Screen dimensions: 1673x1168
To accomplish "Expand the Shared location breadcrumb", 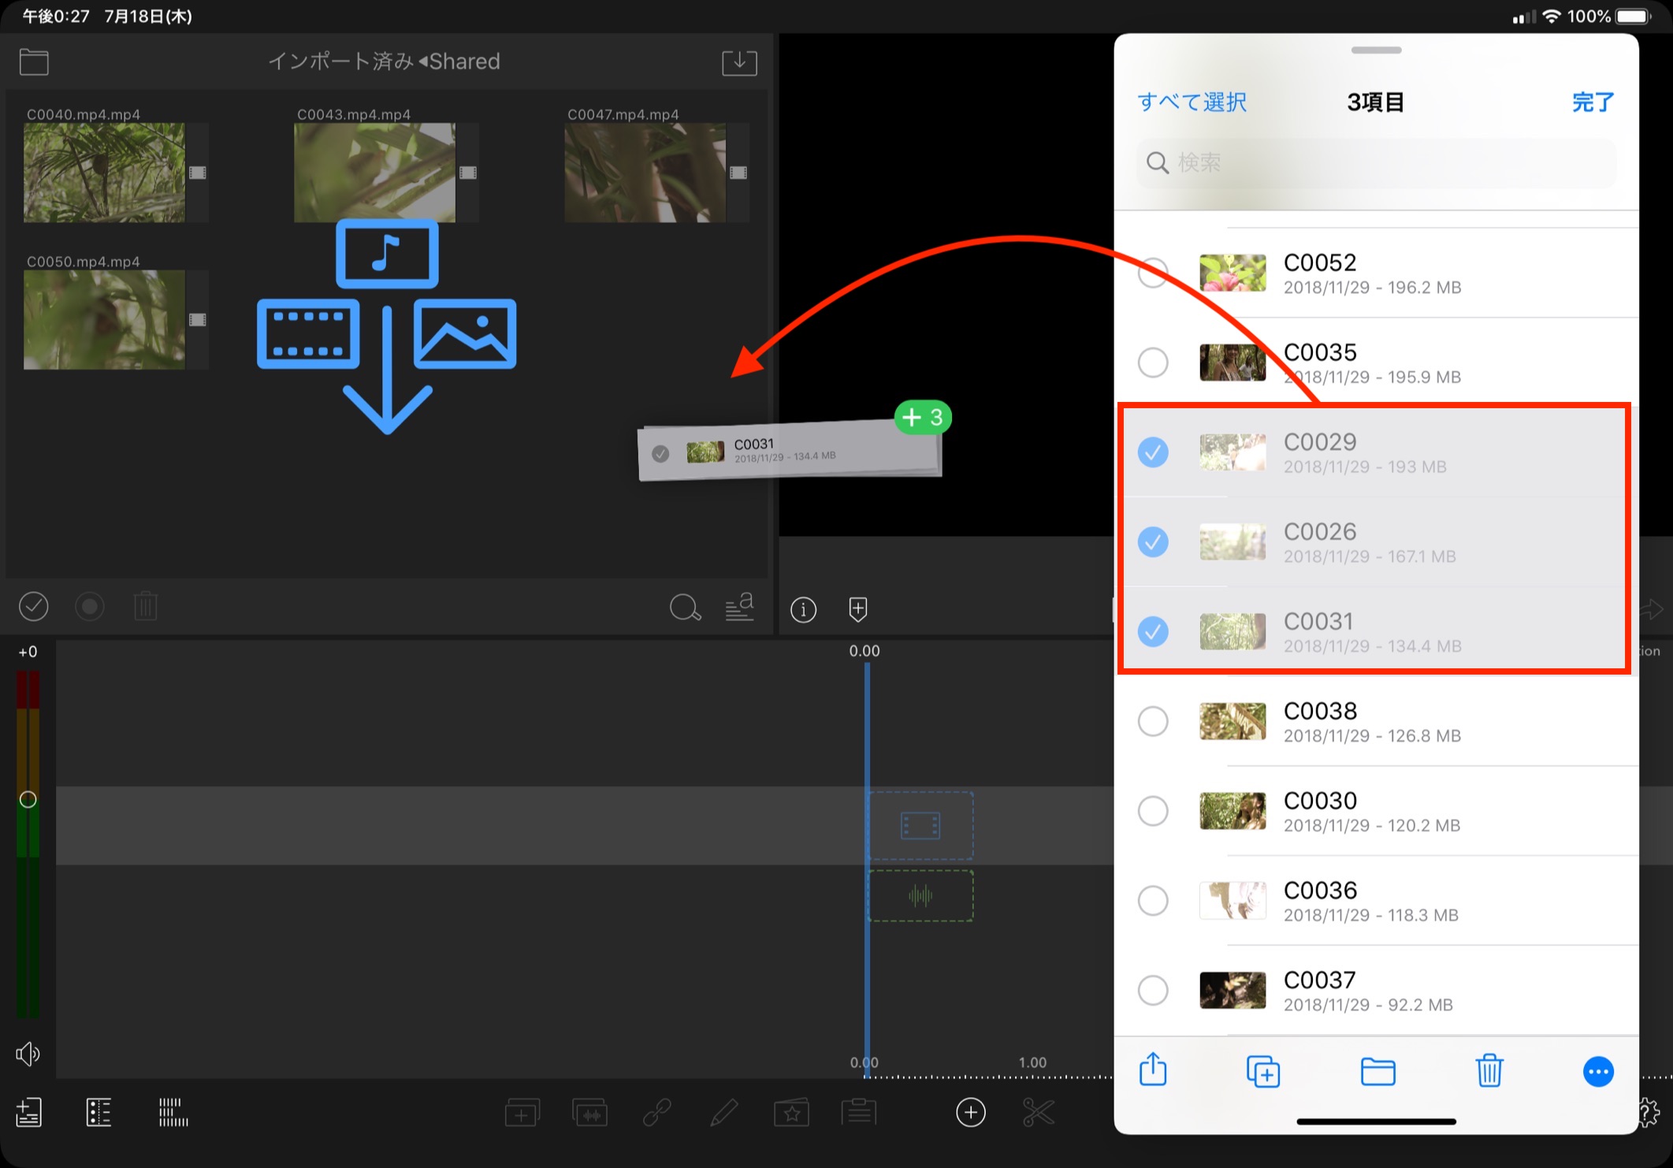I will [459, 61].
